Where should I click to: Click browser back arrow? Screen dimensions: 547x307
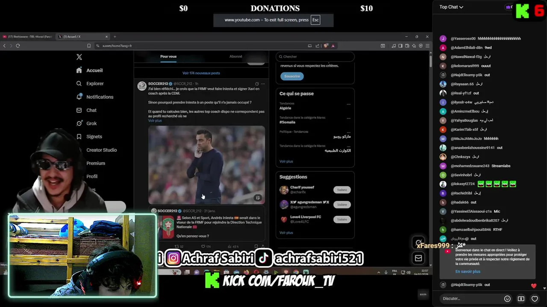[x=5, y=46]
